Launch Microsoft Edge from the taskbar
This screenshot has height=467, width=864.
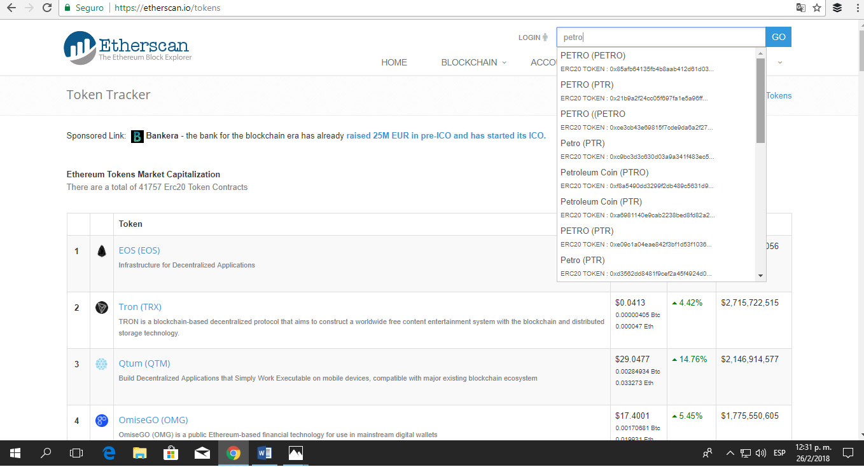click(108, 453)
